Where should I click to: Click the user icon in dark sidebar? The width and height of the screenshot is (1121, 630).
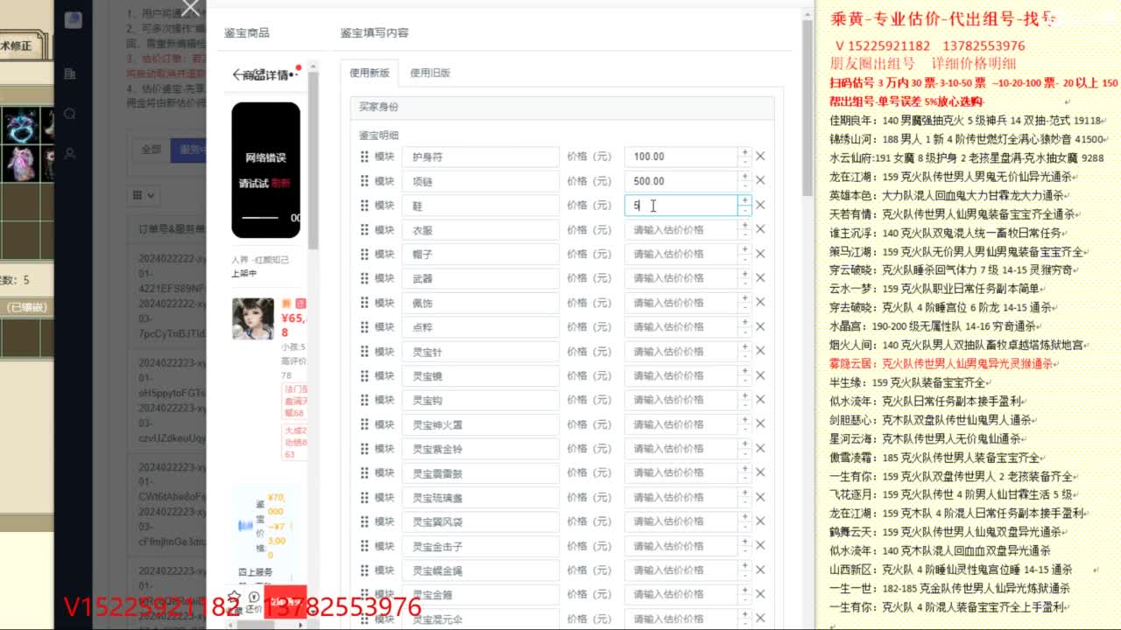click(70, 152)
